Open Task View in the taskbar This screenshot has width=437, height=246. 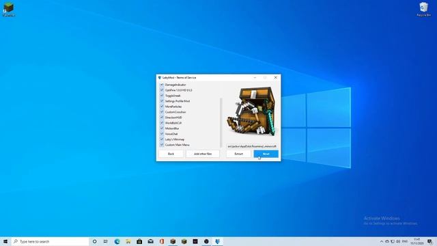[x=106, y=241]
